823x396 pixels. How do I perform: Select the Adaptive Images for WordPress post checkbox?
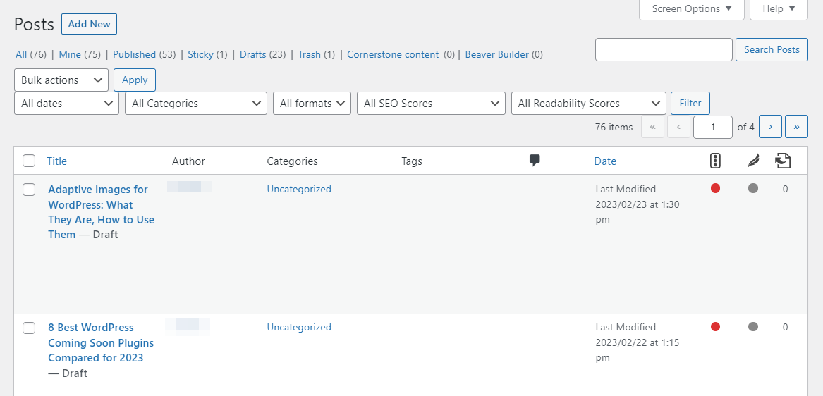tap(29, 190)
